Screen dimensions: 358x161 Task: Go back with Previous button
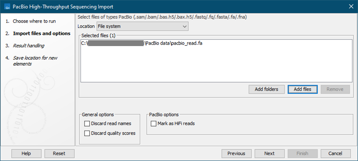coord(236,153)
